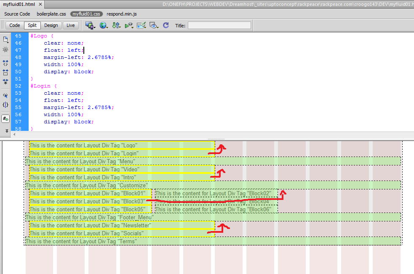Select the "Logo" layout div
The width and height of the screenshot is (414, 274).
pyautogui.click(x=122, y=145)
